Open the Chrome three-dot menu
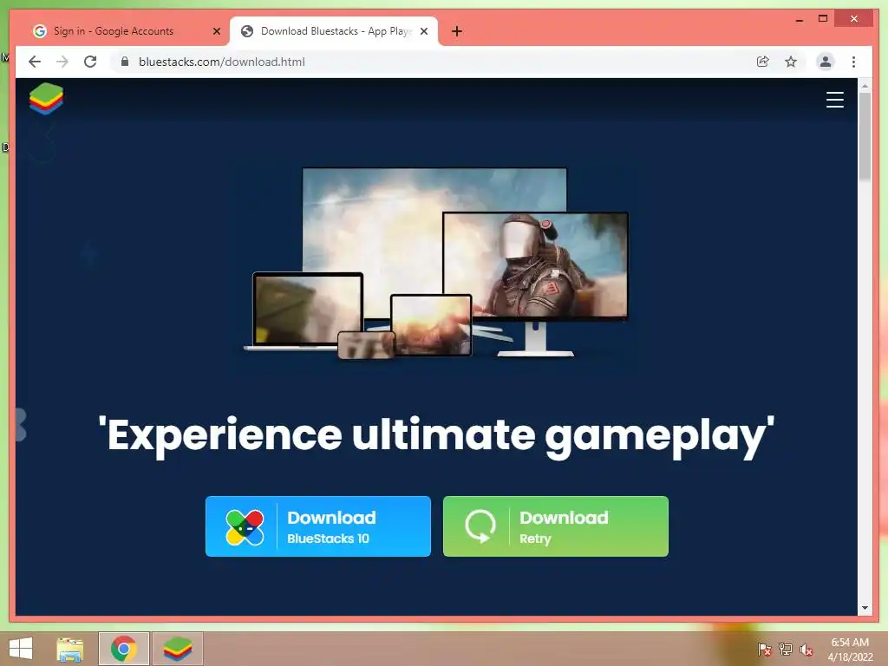This screenshot has height=666, width=888. [853, 62]
